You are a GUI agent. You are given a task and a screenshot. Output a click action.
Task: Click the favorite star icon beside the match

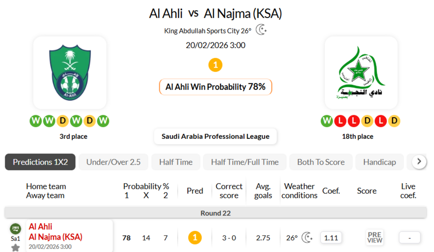pyautogui.click(x=16, y=247)
